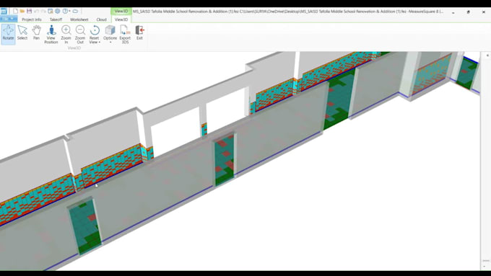Click the tiled doorway in middle wall
Image resolution: width=491 pixels, height=276 pixels.
click(225, 159)
